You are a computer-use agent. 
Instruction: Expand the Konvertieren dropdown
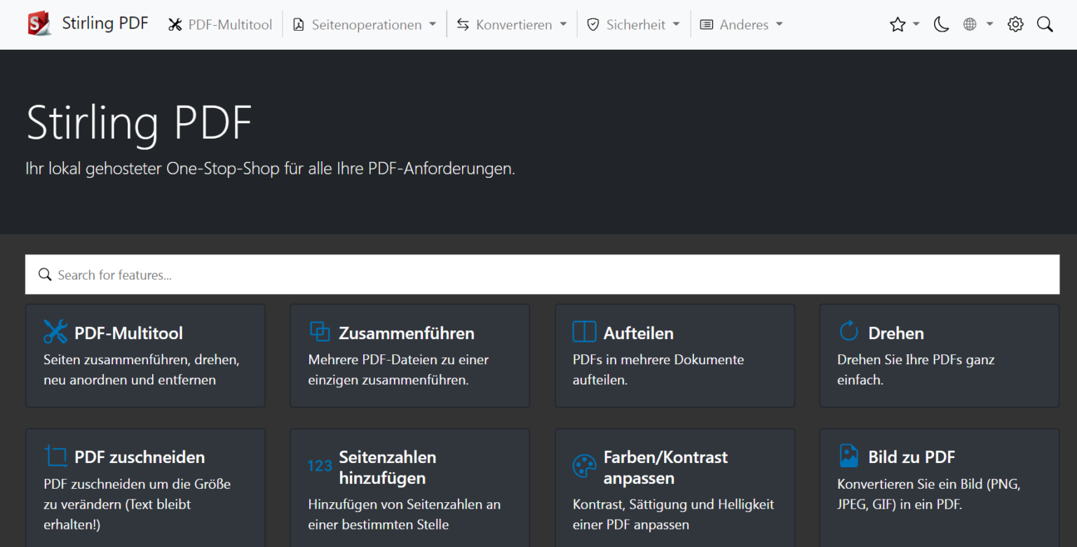[511, 25]
